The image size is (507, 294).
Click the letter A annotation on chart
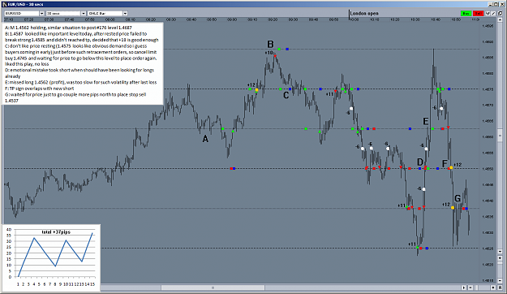coord(205,139)
